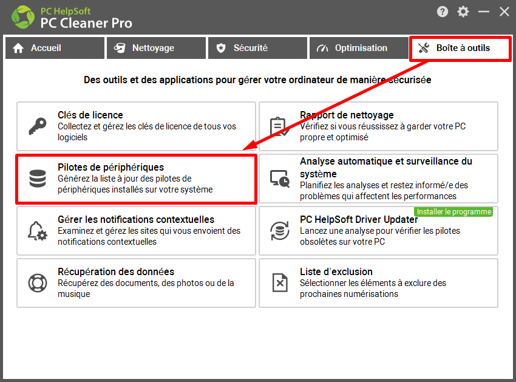Click the monitor clock icon for Analyse automatique
Screen dimensions: 516x382
280,179
